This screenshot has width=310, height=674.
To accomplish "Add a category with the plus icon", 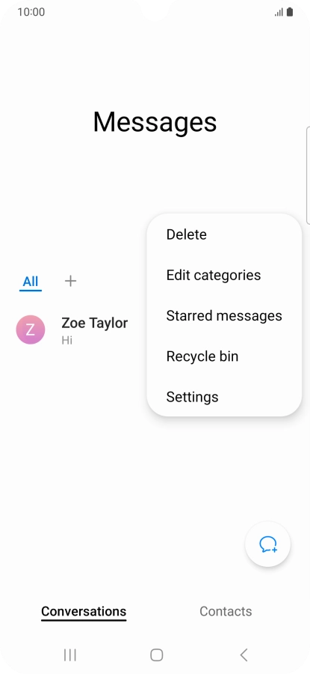I will (70, 281).
